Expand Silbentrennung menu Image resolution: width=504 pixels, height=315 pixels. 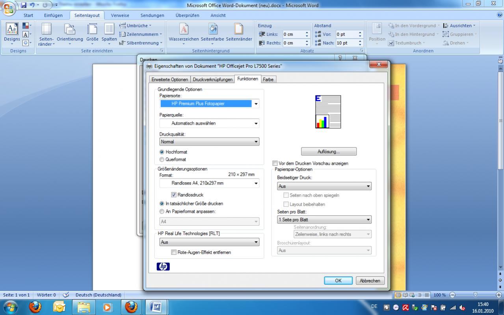pyautogui.click(x=141, y=43)
